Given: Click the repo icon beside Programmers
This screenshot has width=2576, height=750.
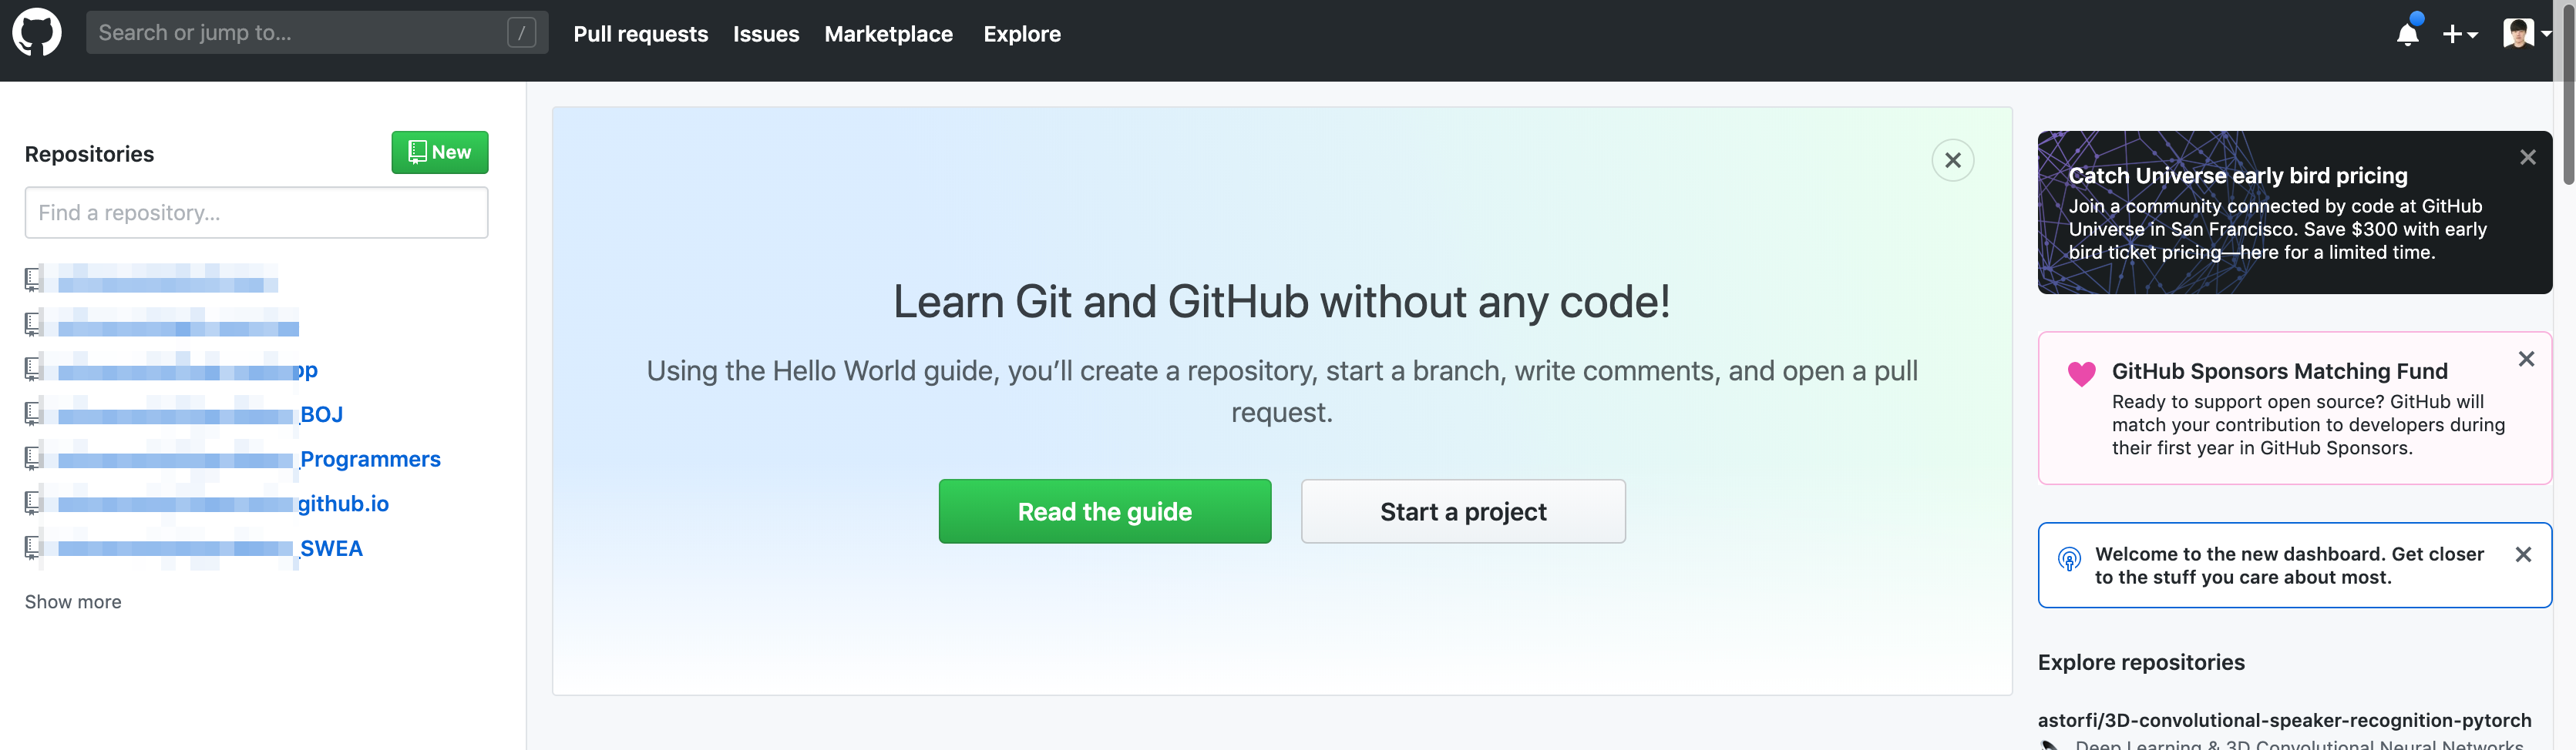Looking at the screenshot, I should click(34, 458).
